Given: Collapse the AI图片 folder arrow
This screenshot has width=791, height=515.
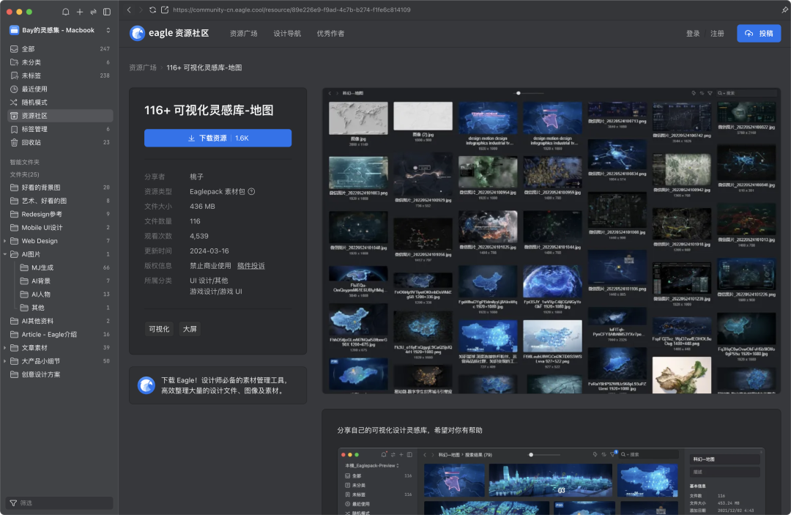Looking at the screenshot, I should pos(5,254).
